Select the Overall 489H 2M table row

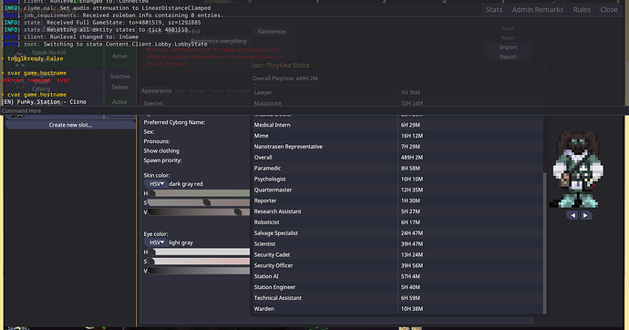point(397,158)
